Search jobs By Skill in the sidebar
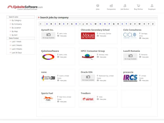This screenshot has width=164, height=123. (14, 35)
